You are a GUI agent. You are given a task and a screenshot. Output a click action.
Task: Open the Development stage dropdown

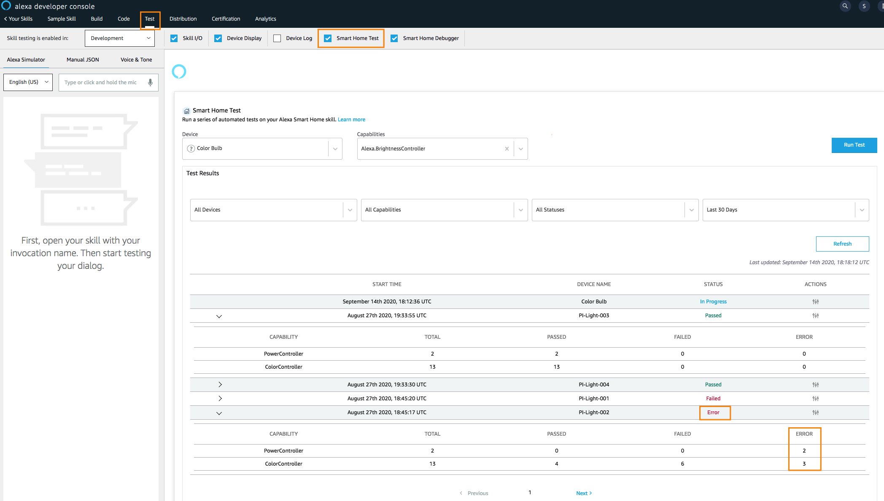click(x=120, y=38)
